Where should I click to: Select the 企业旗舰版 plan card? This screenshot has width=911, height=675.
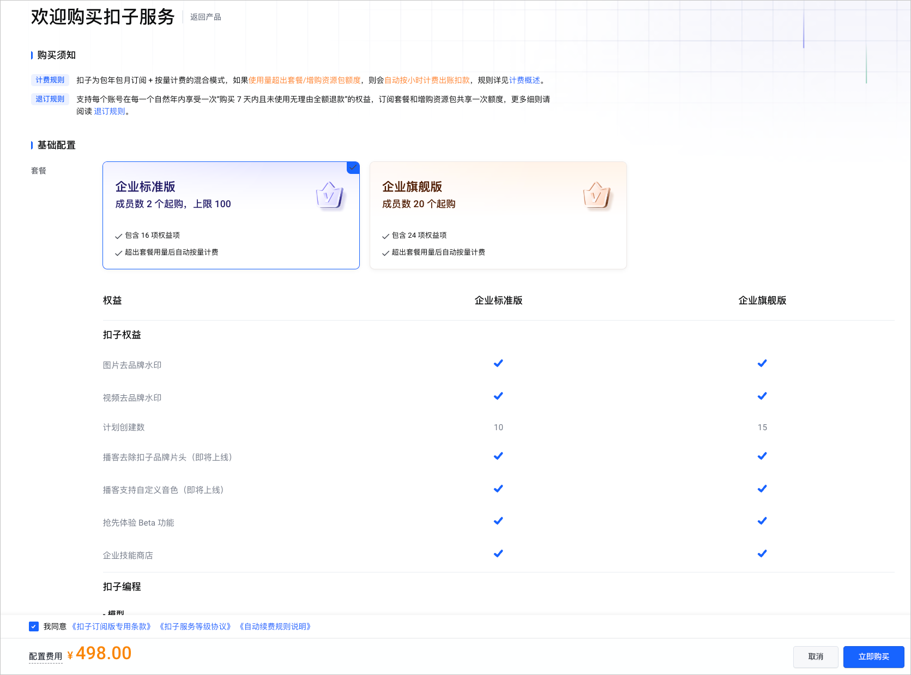point(498,215)
